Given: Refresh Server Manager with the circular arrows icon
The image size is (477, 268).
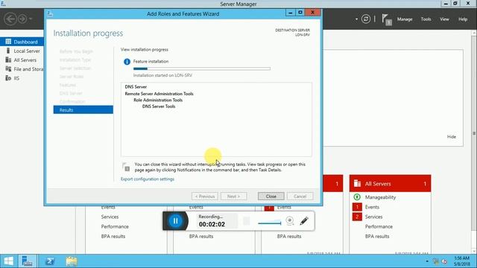Looking at the screenshot, I should (366, 19).
